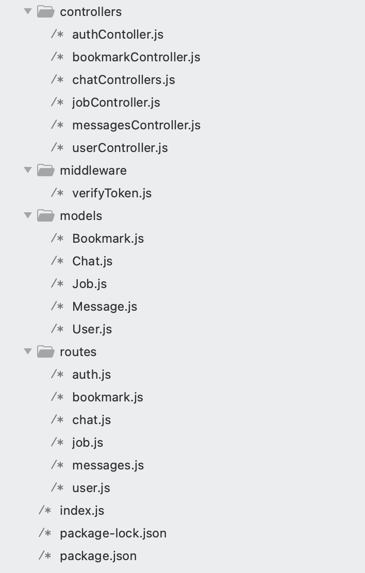Screen dimensions: 365x573
Task: Open User.js model file
Action: pos(92,329)
